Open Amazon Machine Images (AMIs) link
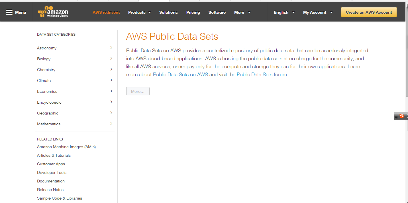 click(66, 147)
